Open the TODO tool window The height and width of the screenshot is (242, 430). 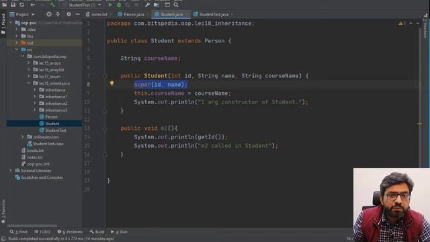[42, 232]
